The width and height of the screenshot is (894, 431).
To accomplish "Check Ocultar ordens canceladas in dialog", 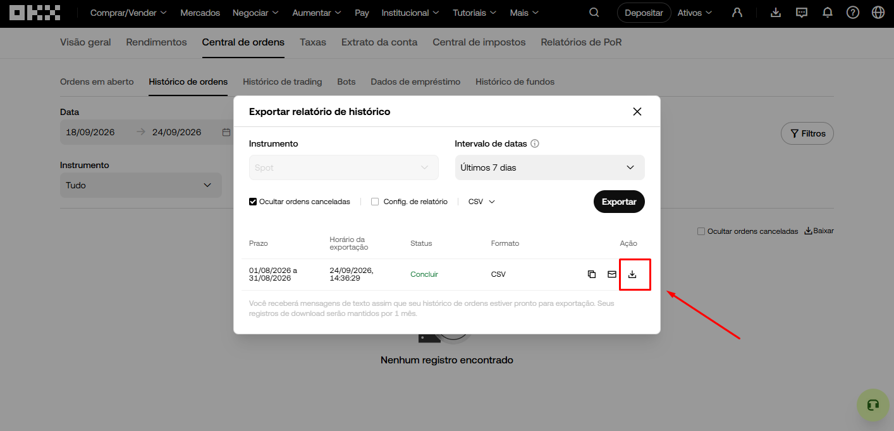I will [253, 202].
